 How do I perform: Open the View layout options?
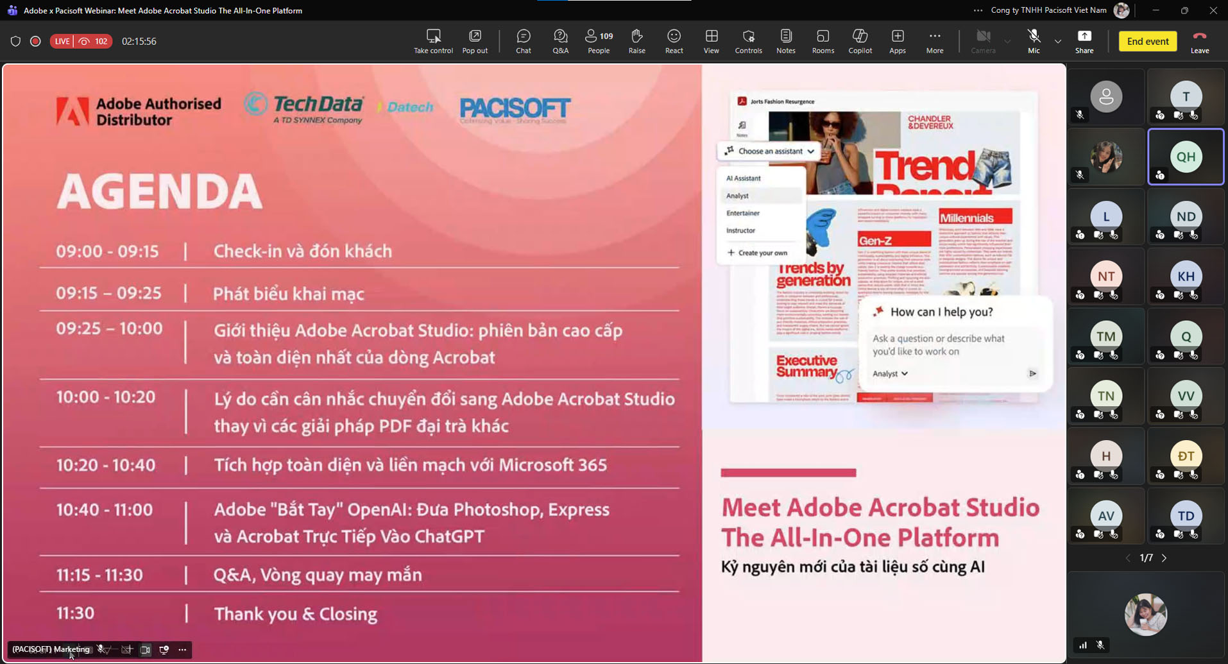click(711, 41)
